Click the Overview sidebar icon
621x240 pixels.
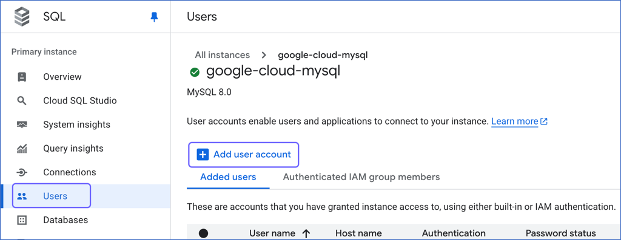point(22,77)
